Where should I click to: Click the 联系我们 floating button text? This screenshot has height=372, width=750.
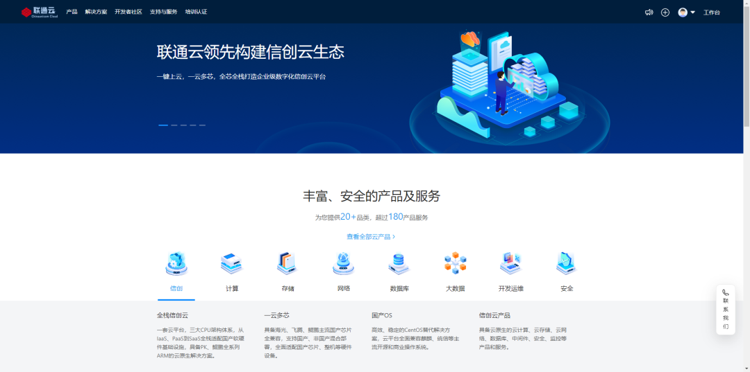tap(726, 314)
